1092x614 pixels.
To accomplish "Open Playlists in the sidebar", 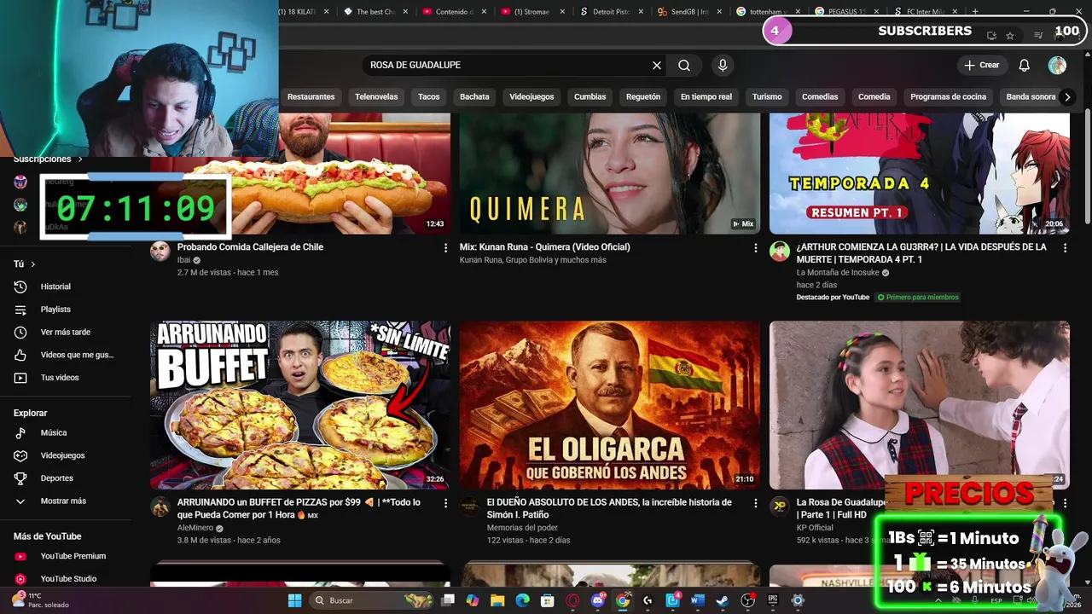I will coord(55,310).
